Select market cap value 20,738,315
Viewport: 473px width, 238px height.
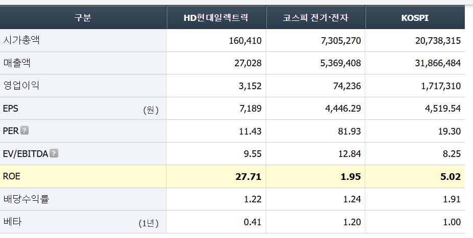coord(438,41)
